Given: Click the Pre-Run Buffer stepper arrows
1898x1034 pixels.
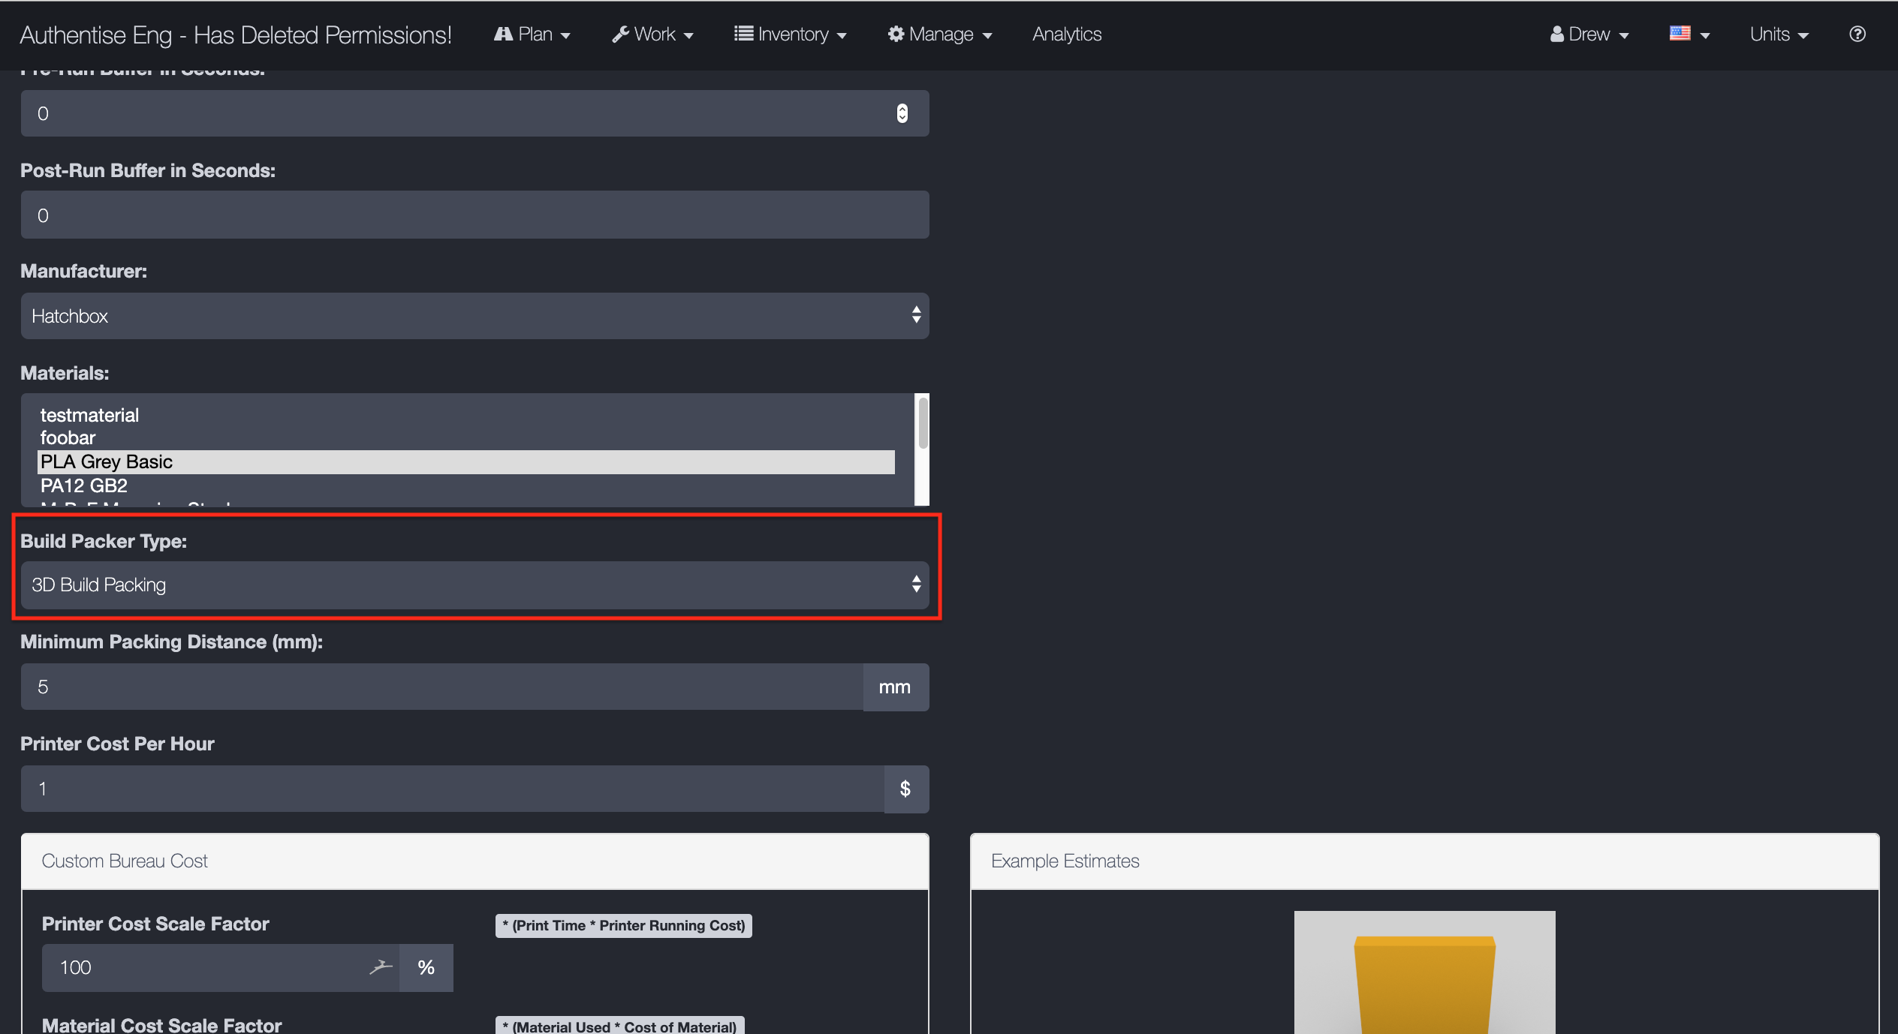Looking at the screenshot, I should [902, 113].
